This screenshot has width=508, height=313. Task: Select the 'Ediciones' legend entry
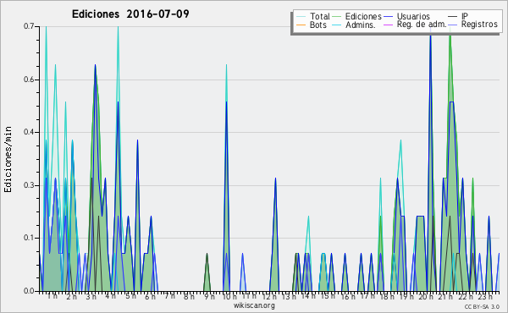[357, 16]
